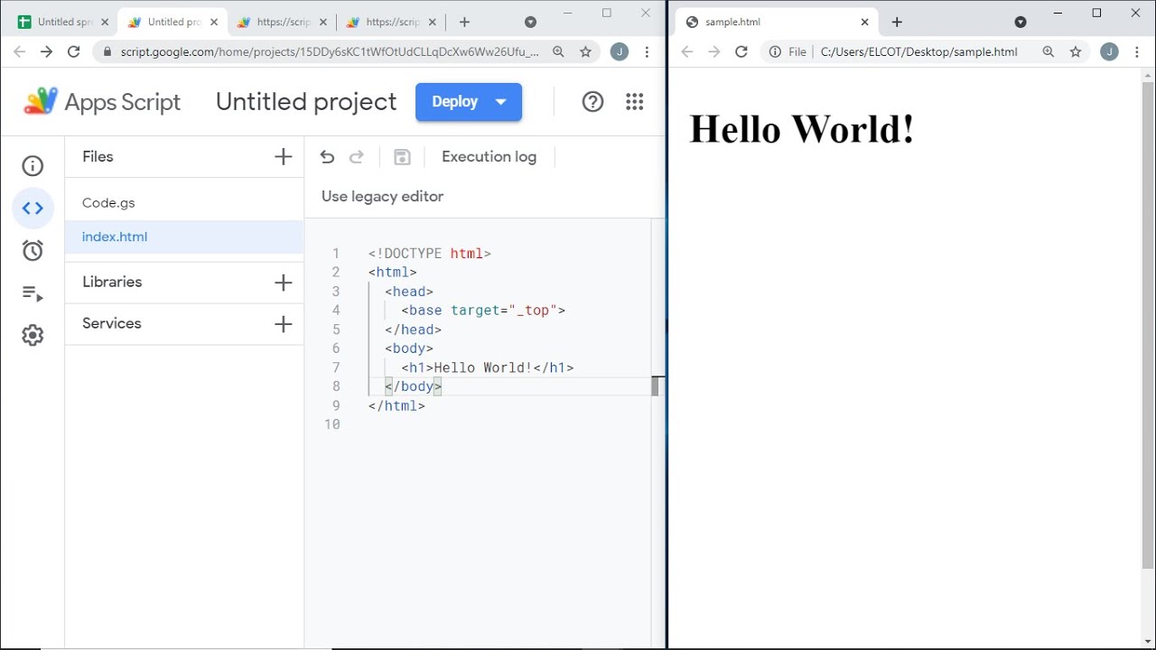
Task: Go back in the Apps Script browser window
Action: [19, 52]
